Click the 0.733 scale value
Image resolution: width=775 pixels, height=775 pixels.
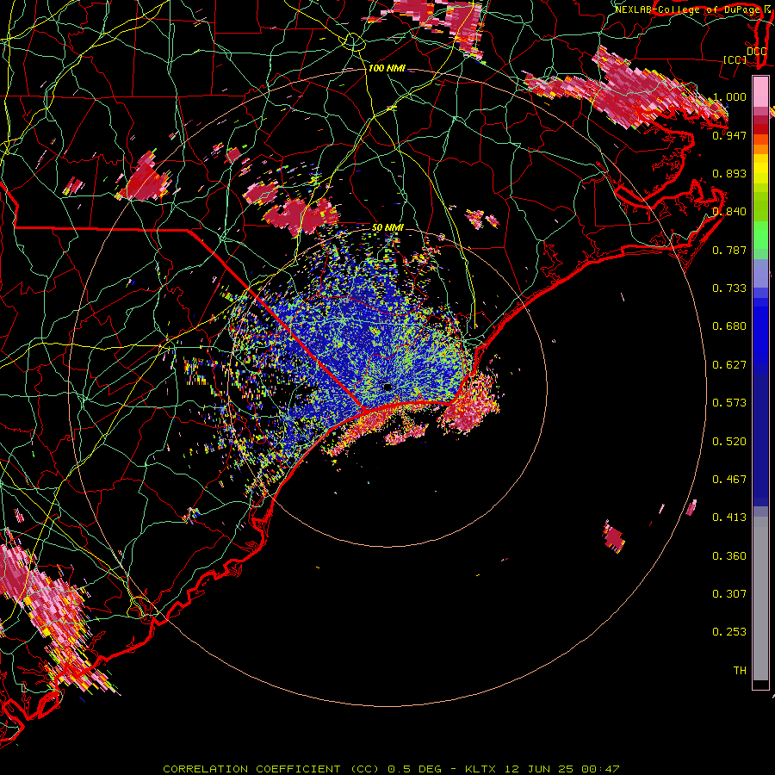pos(729,288)
